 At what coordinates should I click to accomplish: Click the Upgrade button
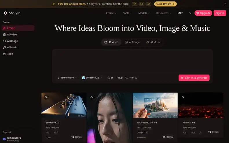coord(203,13)
